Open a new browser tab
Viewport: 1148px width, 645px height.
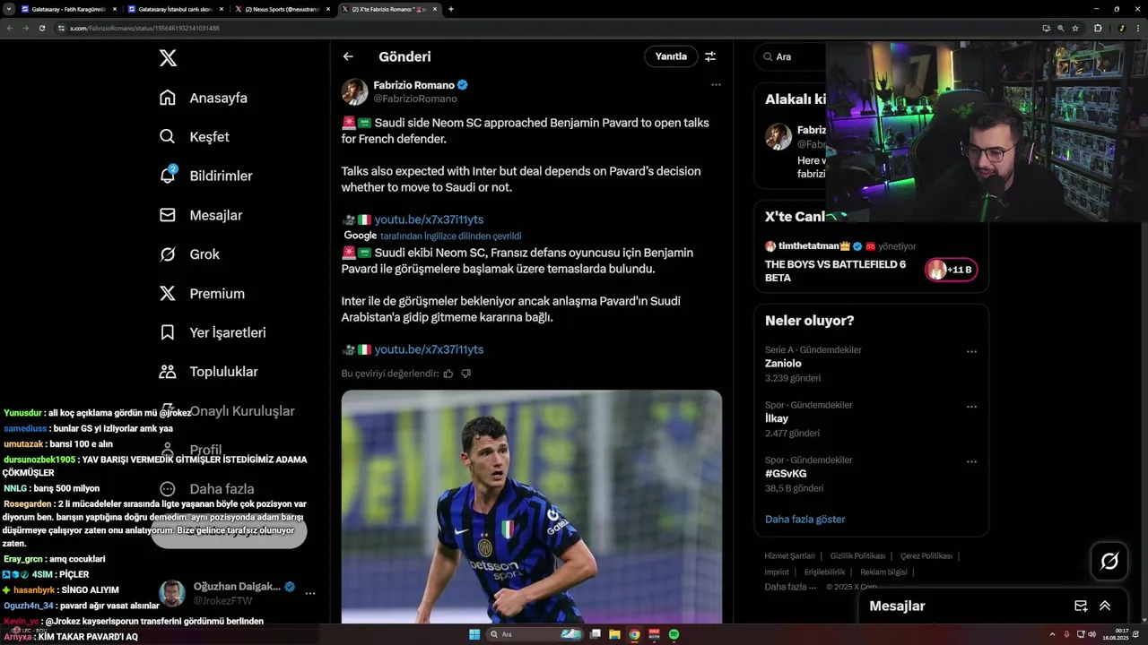451,9
